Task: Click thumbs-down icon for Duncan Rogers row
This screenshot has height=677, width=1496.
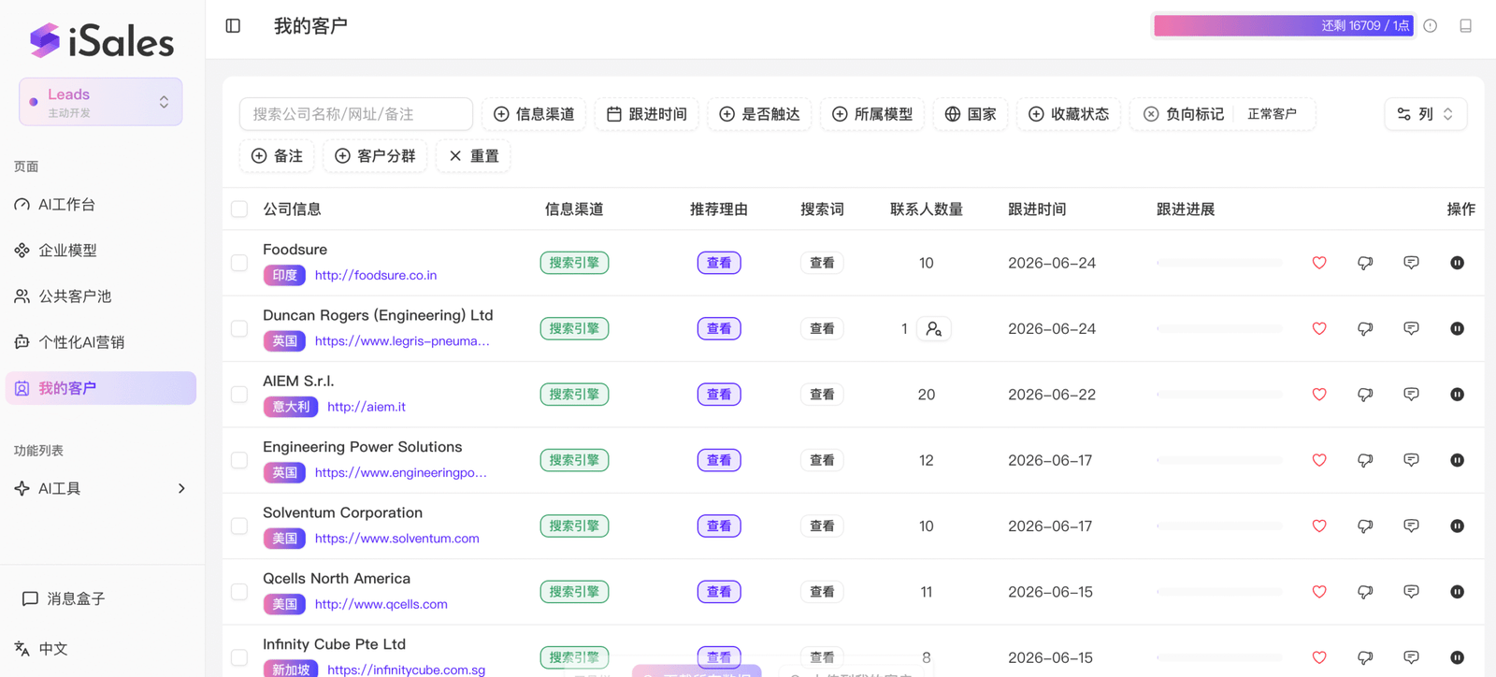Action: [x=1365, y=328]
